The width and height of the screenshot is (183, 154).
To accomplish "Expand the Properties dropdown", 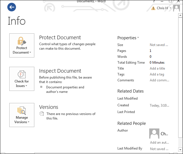I will coord(128,38).
